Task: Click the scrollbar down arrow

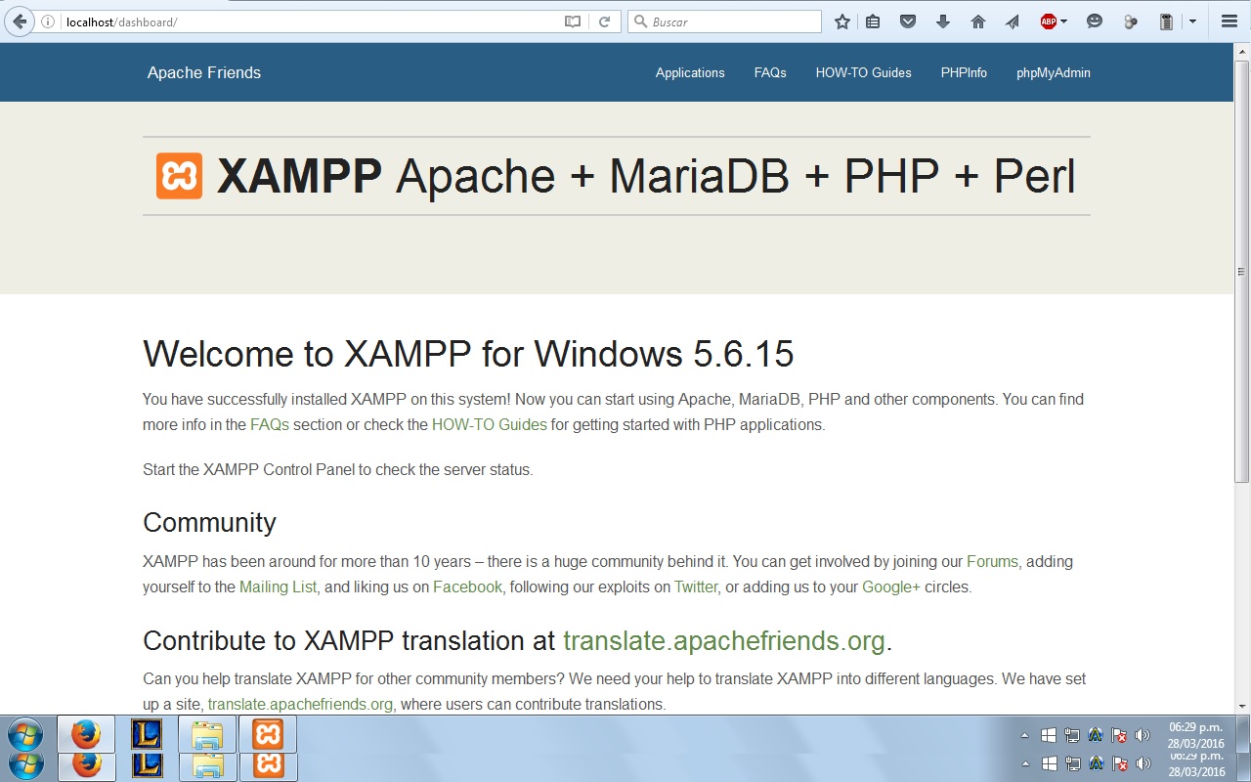Action: pos(1241,706)
